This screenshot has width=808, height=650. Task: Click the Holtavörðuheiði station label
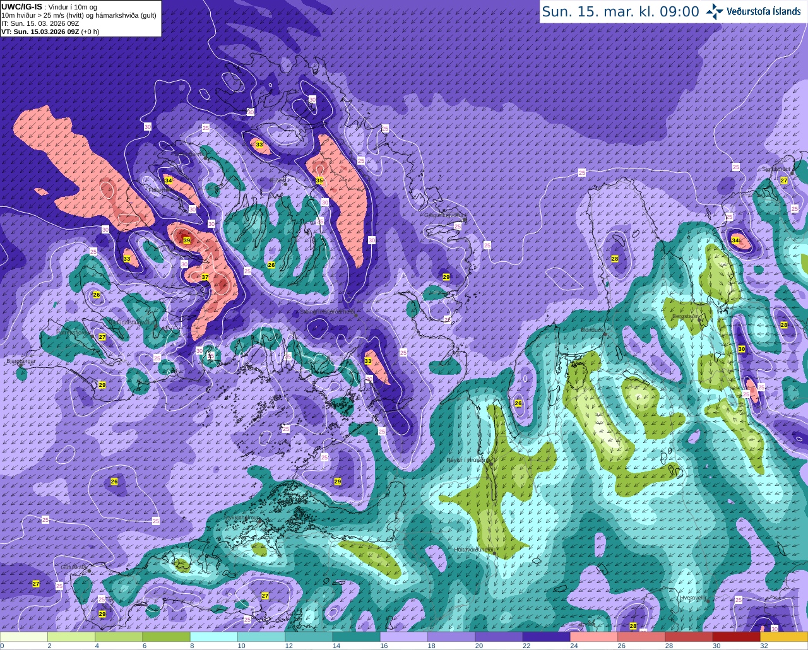coord(474,550)
